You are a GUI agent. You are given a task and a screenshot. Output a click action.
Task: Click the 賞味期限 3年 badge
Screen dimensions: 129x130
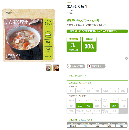pyautogui.click(x=74, y=44)
